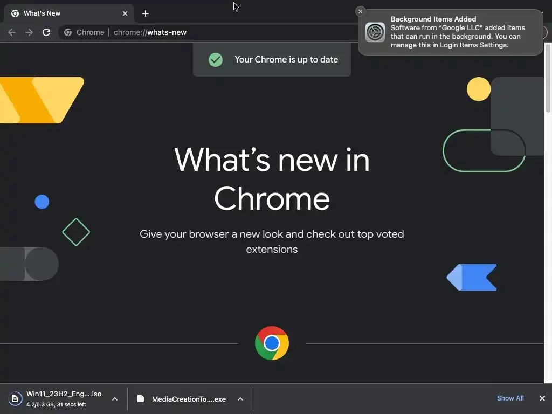The height and width of the screenshot is (414, 552).
Task: Go back using the back arrow
Action: (12, 32)
